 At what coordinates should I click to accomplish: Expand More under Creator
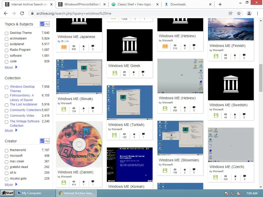[11, 185]
